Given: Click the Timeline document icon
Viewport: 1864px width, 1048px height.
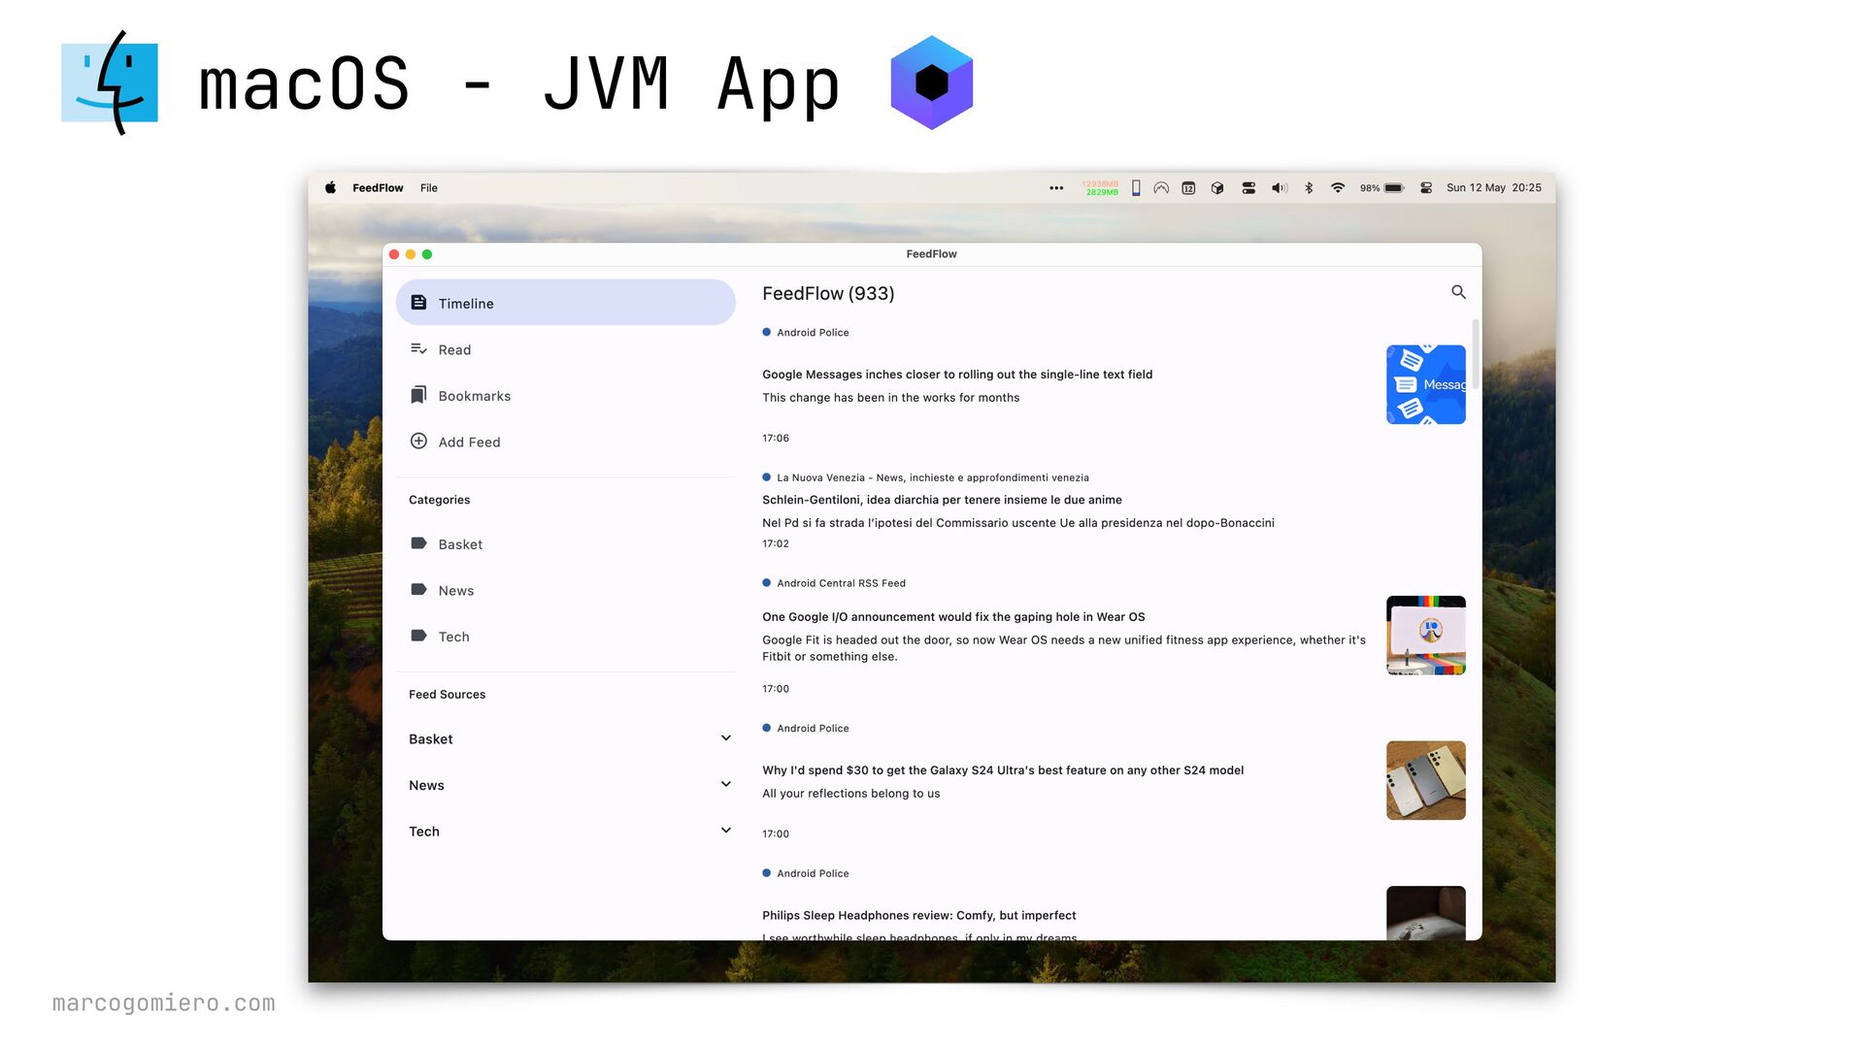Looking at the screenshot, I should tap(418, 303).
